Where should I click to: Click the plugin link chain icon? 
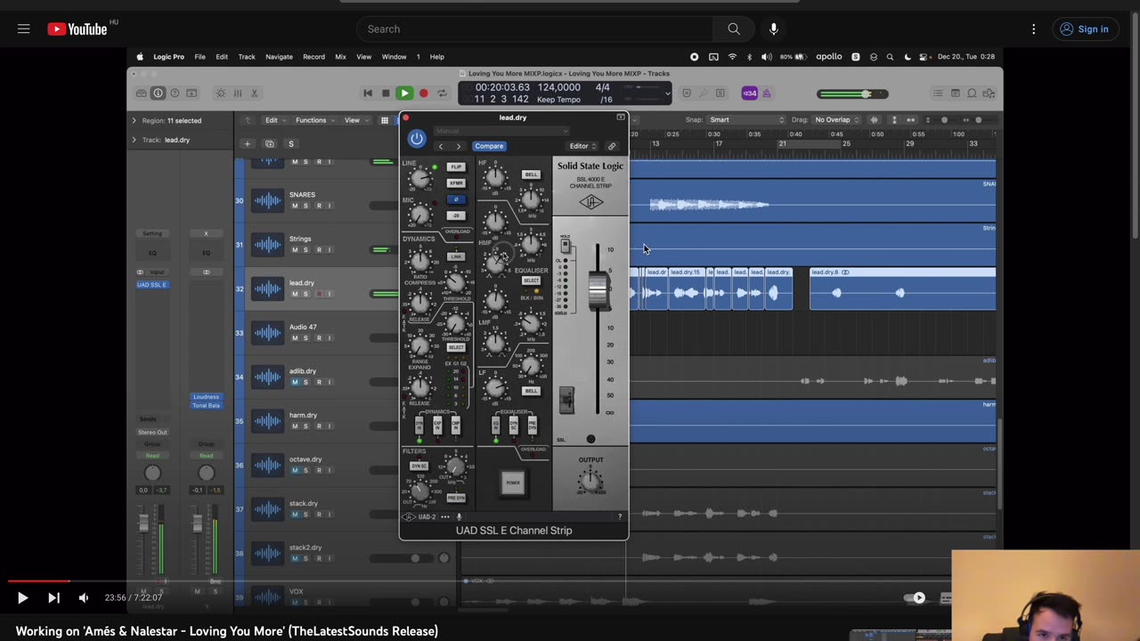point(612,146)
